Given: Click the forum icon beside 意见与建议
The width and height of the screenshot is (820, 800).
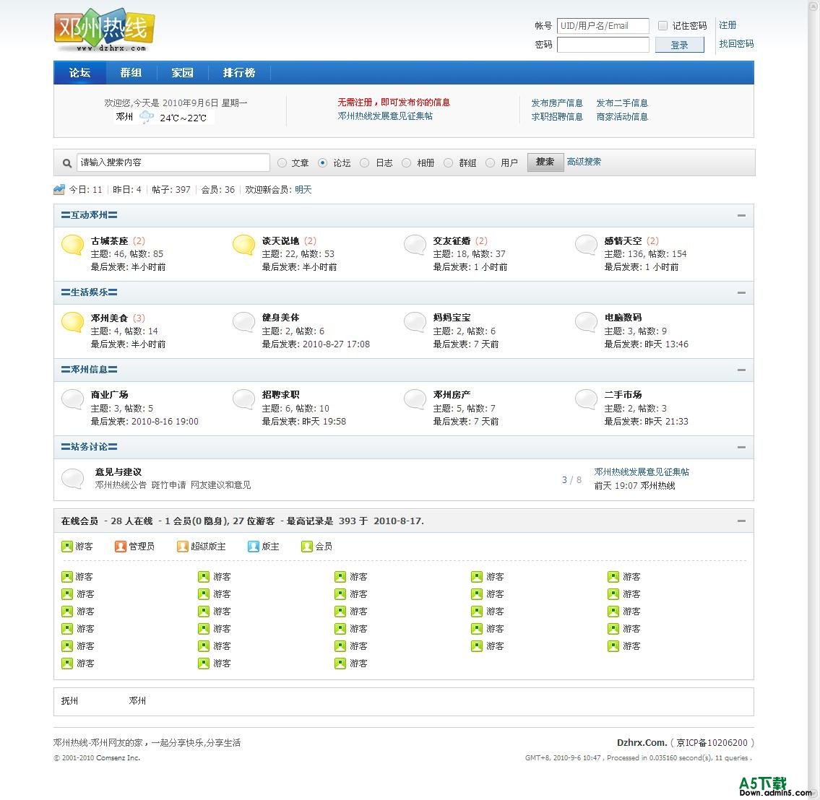Looking at the screenshot, I should tap(72, 478).
